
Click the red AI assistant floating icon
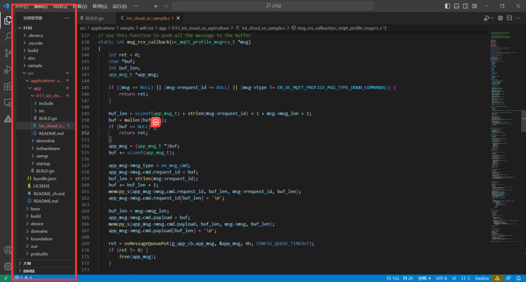click(x=156, y=122)
